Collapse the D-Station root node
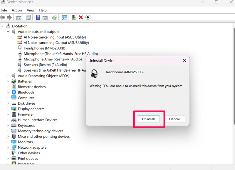The image size is (235, 170). pos(2,26)
